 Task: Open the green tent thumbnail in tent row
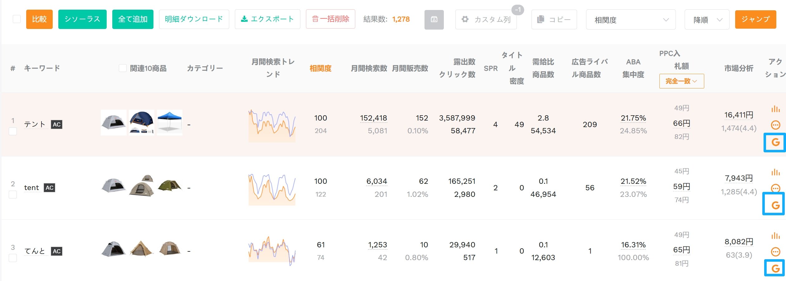point(169,185)
